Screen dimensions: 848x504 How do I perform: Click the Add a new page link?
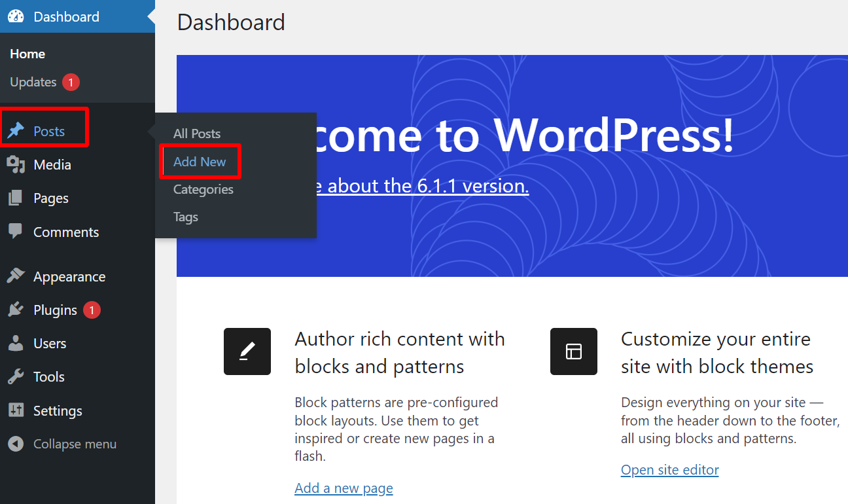(x=344, y=488)
